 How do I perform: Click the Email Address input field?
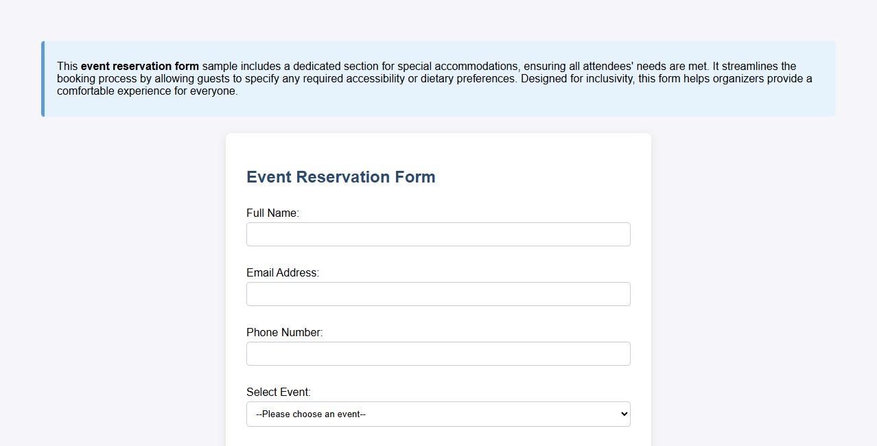pyautogui.click(x=438, y=294)
